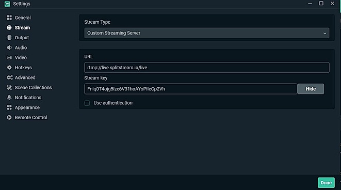Click the Stream Type dropdown chevron

(324, 33)
